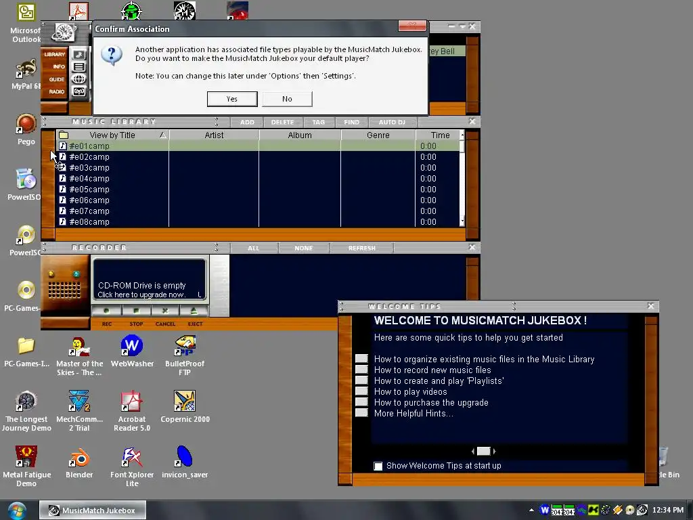The height and width of the screenshot is (520, 693).
Task: Select tip How to play videos
Action: click(x=361, y=391)
